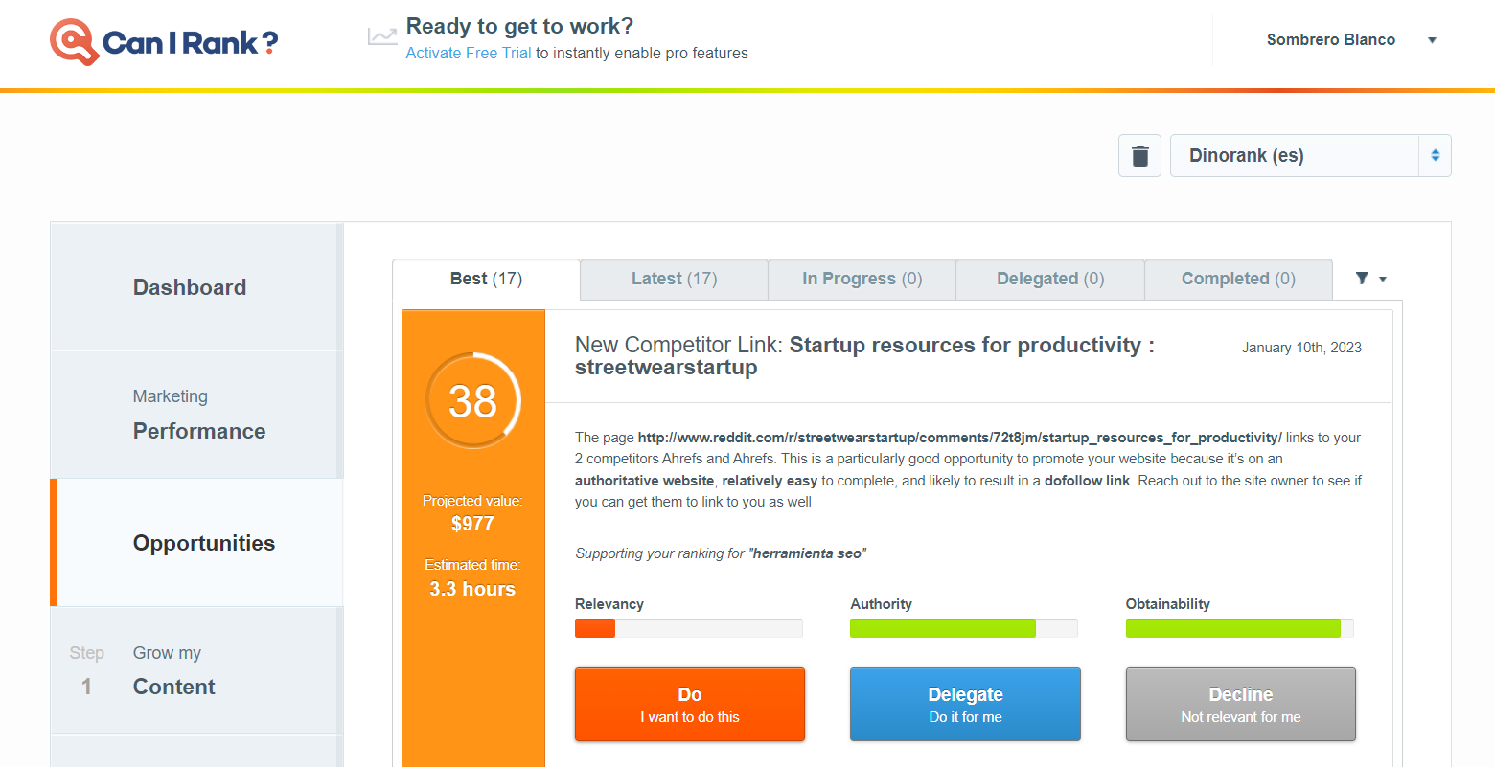Click the Obtainability label
Image resolution: width=1495 pixels, height=767 pixels.
1167,604
